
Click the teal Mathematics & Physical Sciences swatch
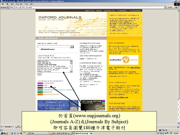pos(40,90)
